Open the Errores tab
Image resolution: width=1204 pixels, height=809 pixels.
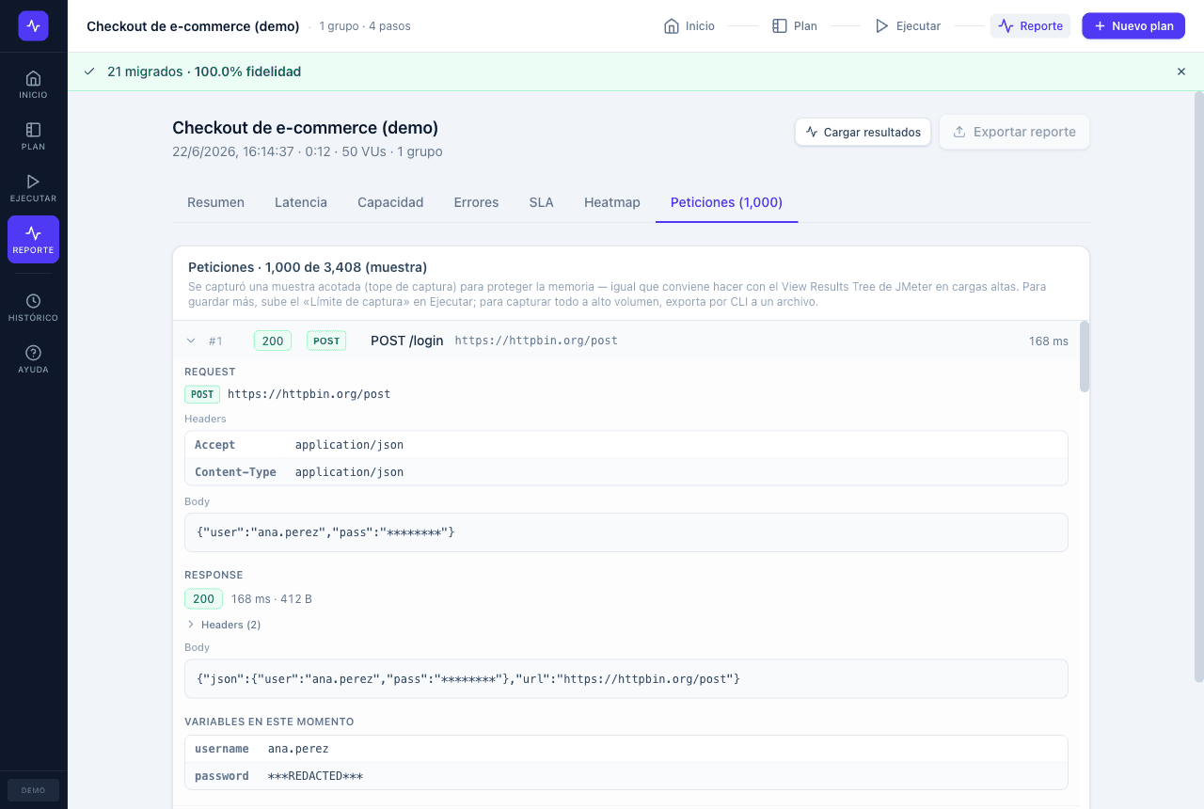476,202
